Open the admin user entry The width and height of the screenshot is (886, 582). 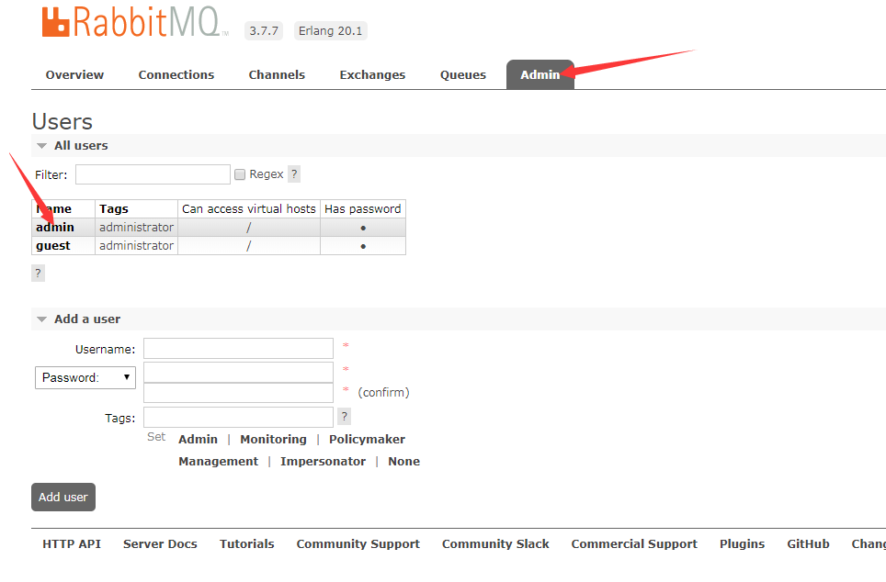(x=55, y=227)
